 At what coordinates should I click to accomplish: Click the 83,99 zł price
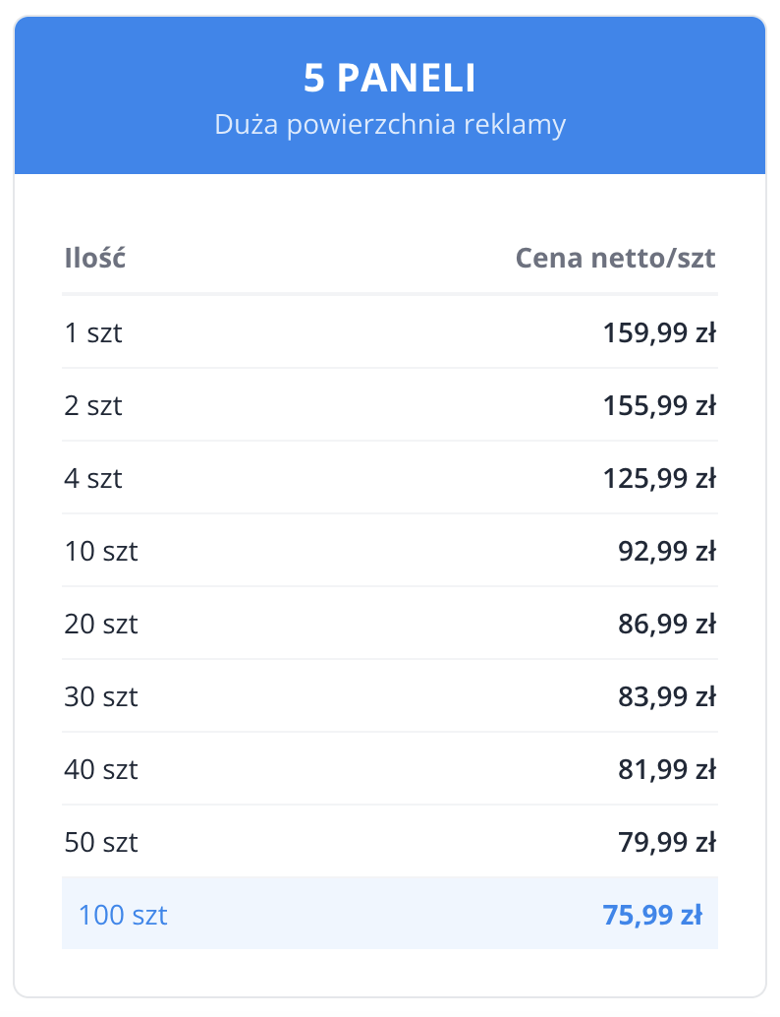click(666, 697)
